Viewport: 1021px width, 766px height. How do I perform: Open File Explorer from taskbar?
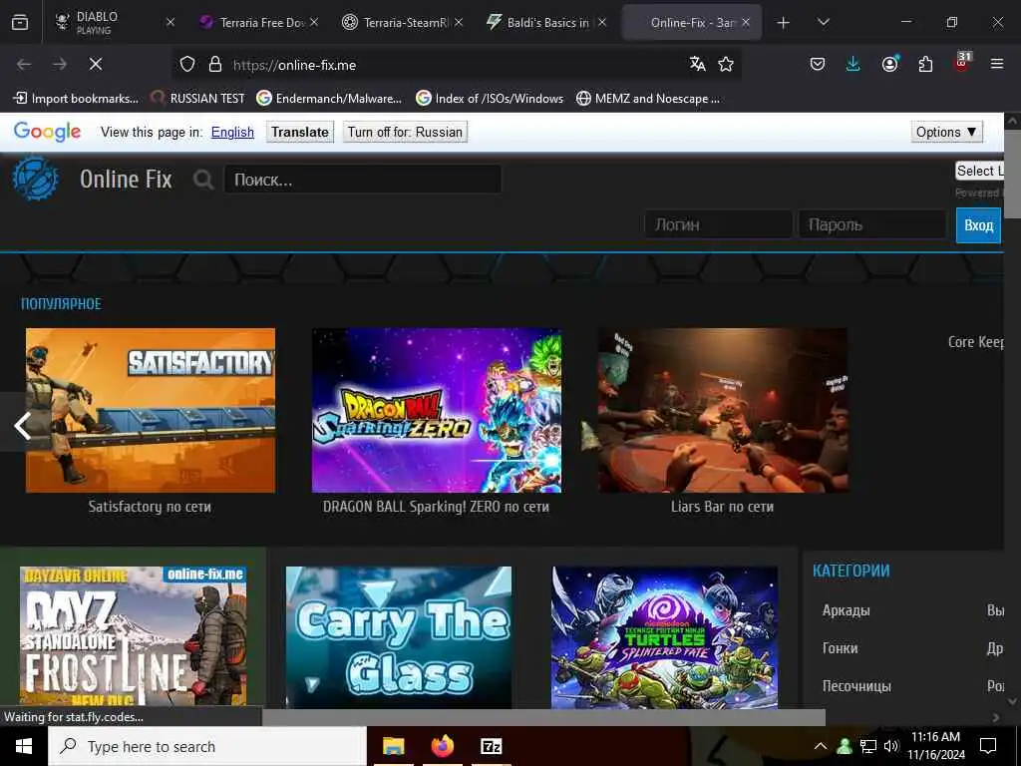pos(393,746)
